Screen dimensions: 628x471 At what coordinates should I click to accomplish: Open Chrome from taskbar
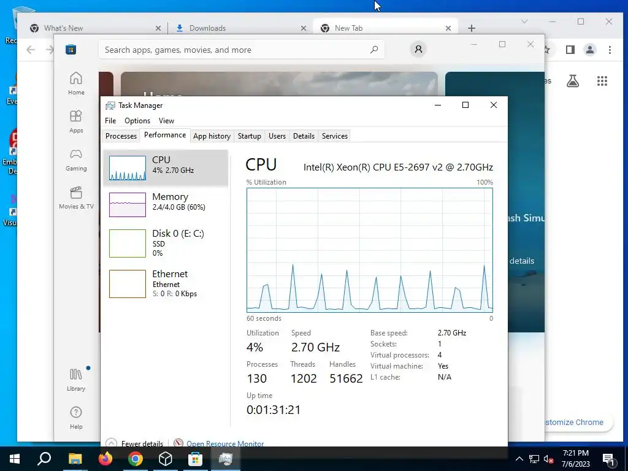(136, 459)
